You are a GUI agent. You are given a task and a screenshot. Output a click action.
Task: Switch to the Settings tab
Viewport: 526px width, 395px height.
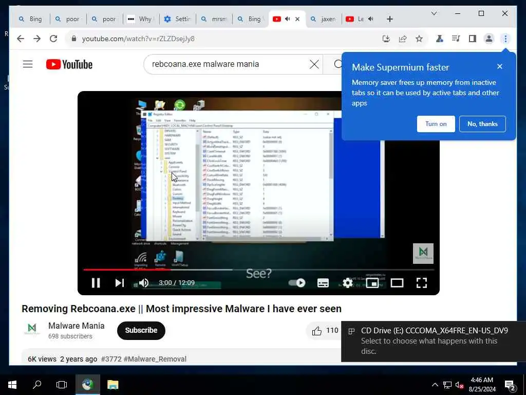tap(177, 19)
